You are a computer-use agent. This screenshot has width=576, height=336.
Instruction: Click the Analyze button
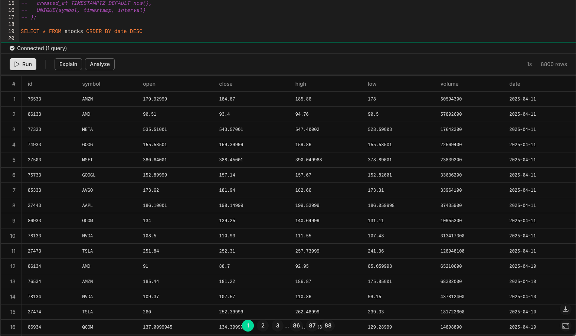(x=100, y=64)
